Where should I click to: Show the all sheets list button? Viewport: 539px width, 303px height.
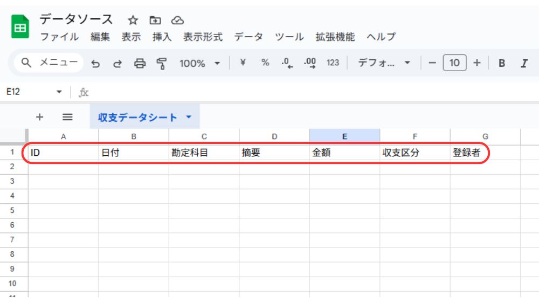pyautogui.click(x=67, y=117)
